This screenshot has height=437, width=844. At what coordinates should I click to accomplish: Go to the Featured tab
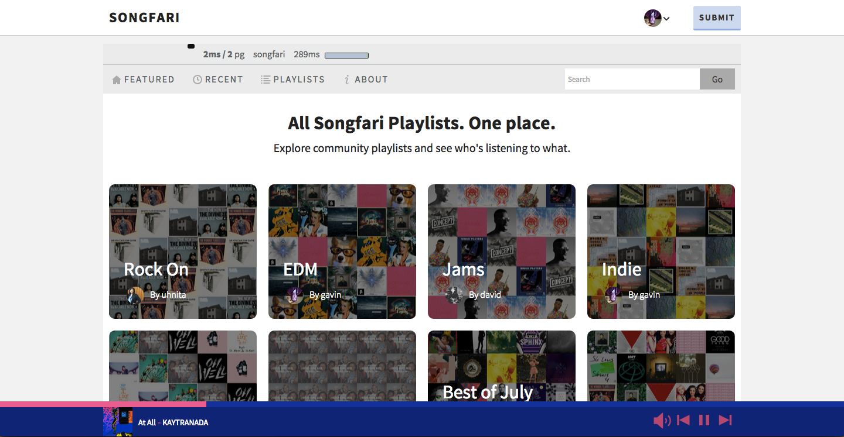143,80
